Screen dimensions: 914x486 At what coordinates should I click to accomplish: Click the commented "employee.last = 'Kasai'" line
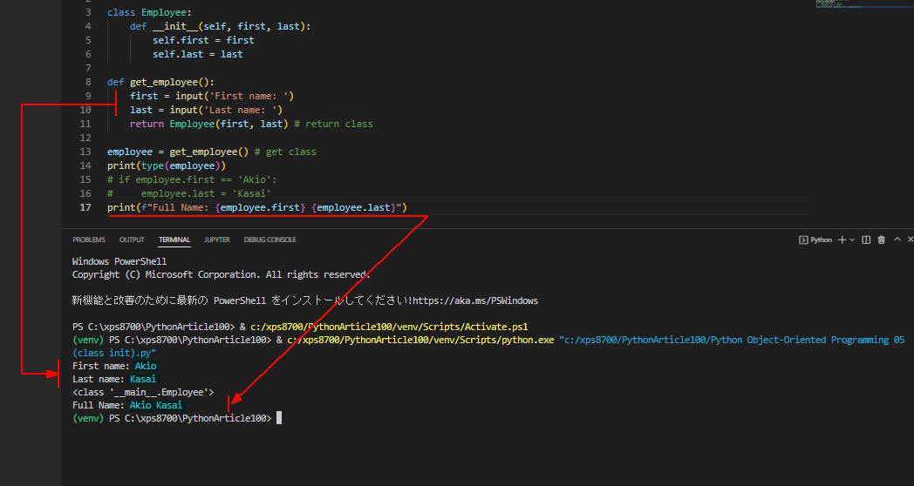189,194
